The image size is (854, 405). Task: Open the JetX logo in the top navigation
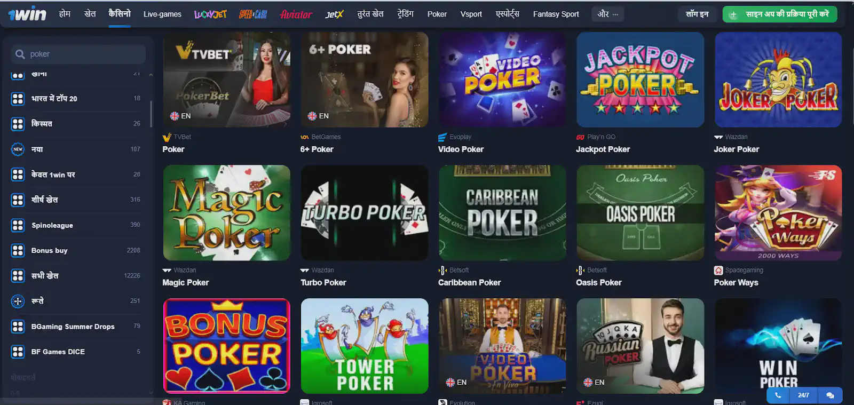(x=335, y=14)
